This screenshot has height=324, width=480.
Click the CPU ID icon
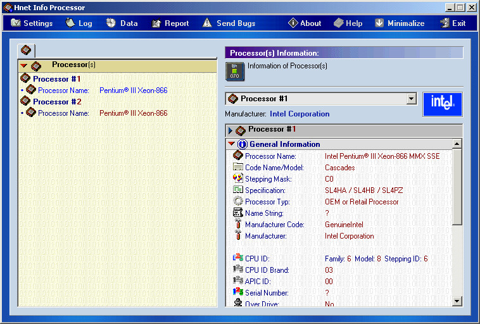pyautogui.click(x=238, y=258)
